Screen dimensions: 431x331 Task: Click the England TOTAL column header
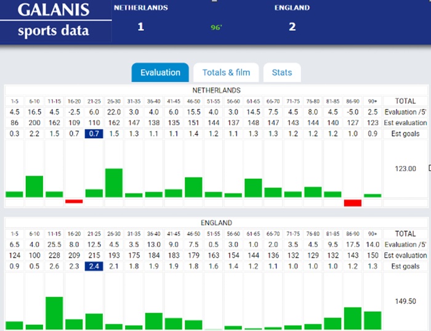click(405, 234)
